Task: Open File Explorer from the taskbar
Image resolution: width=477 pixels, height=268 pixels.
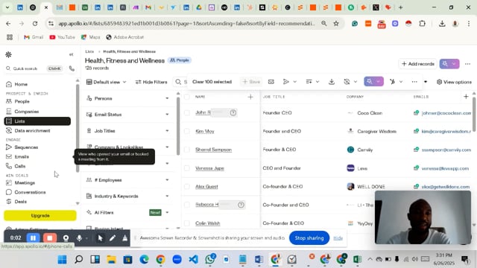Action: [111, 259]
